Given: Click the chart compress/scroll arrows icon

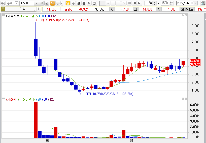Looking at the screenshot, I should pos(171,3).
